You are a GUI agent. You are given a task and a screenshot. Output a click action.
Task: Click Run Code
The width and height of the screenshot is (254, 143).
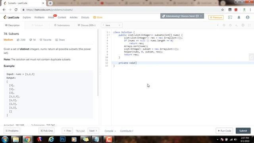click(224, 131)
